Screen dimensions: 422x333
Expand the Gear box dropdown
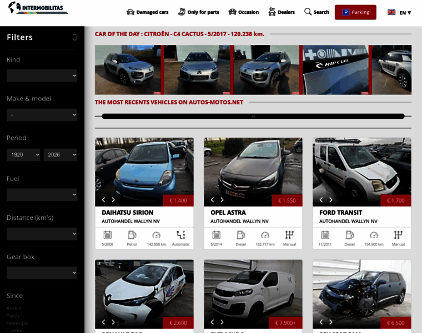point(42,273)
